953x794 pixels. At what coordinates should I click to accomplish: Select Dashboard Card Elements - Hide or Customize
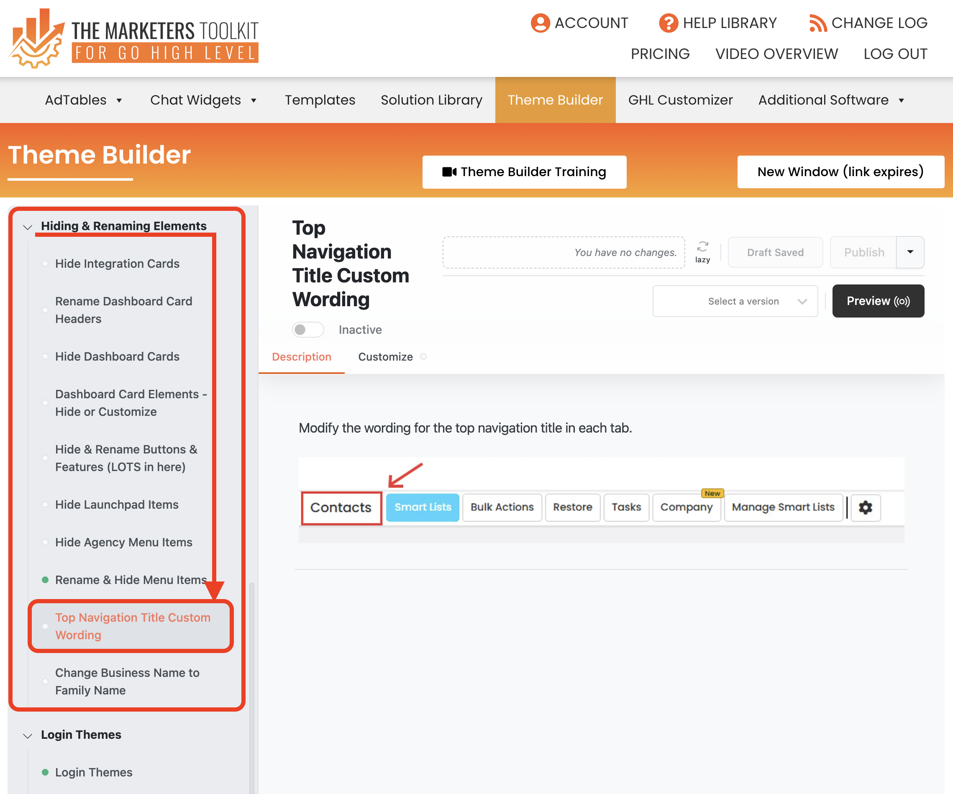(x=131, y=403)
